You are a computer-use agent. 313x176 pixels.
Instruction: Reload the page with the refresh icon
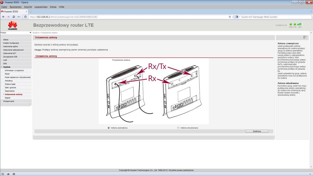pos(13,17)
